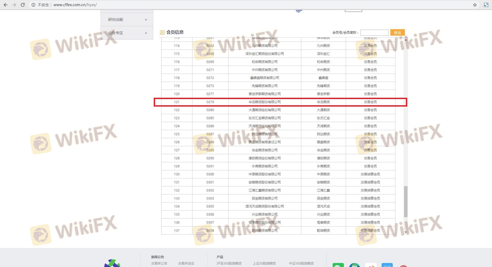Focus the 会员号/会员简称 input field
Viewport: 492px width, 267px height.
click(x=374, y=32)
